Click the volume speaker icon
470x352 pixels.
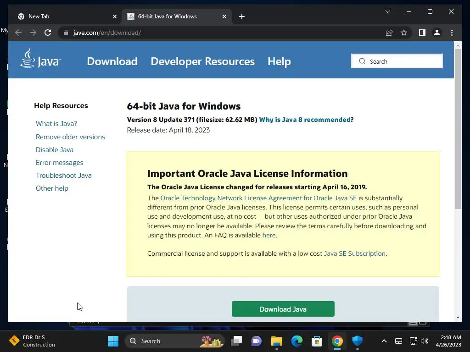(x=425, y=341)
